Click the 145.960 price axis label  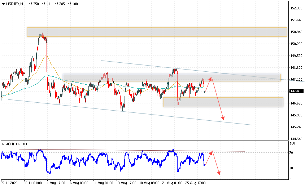(296, 115)
